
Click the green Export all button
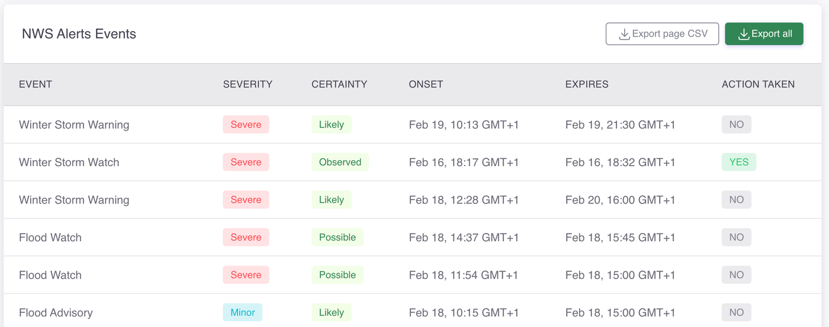[x=764, y=34]
